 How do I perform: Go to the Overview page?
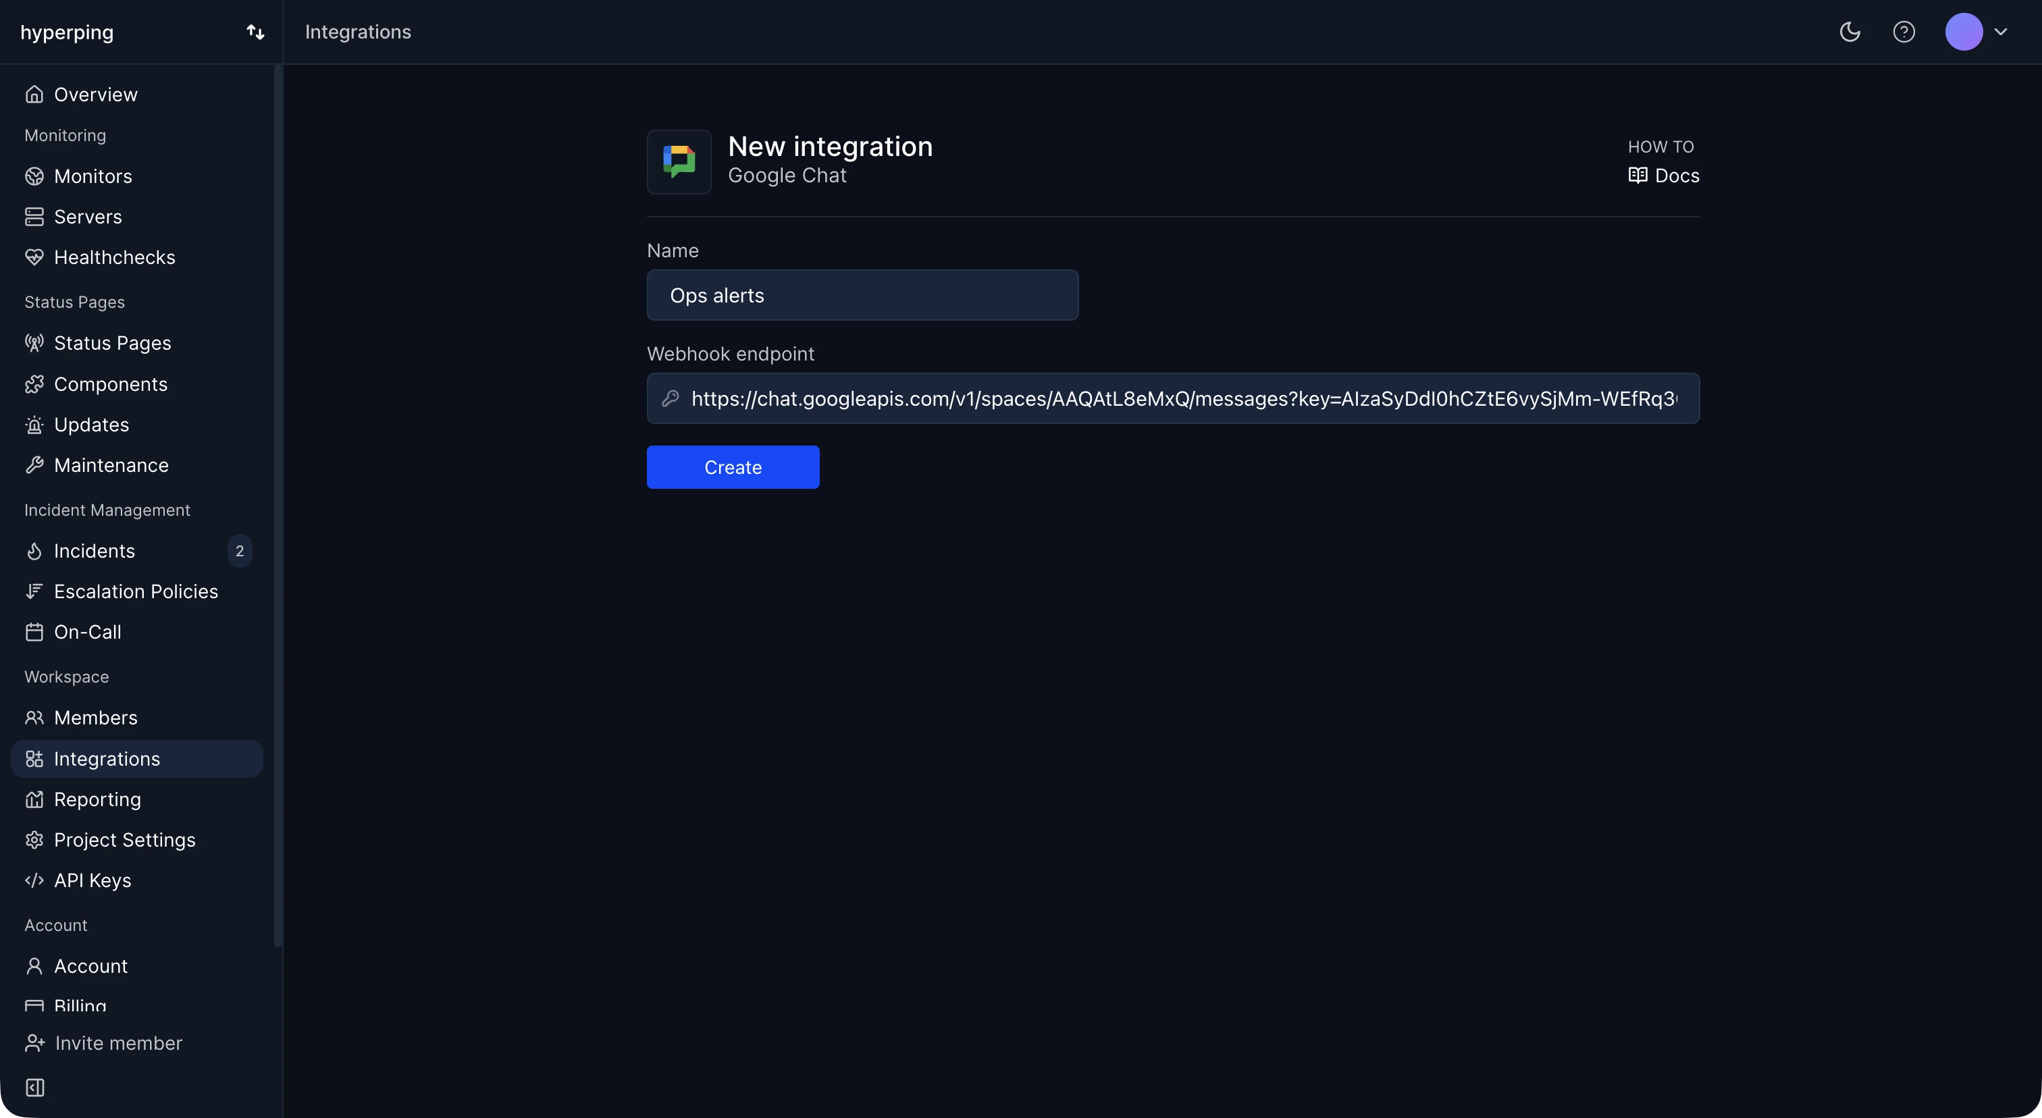(137, 95)
